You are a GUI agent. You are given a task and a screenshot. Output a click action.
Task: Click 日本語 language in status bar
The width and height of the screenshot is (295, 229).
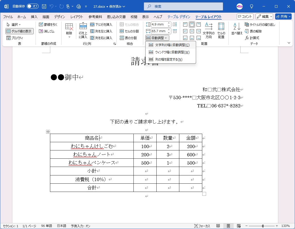pyautogui.click(x=62, y=226)
